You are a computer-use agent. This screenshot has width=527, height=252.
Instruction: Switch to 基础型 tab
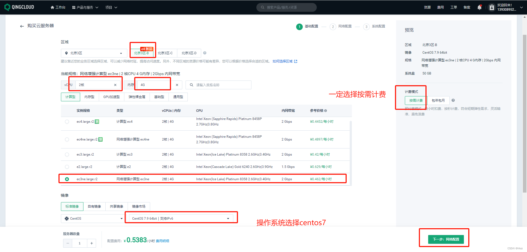pos(159,97)
